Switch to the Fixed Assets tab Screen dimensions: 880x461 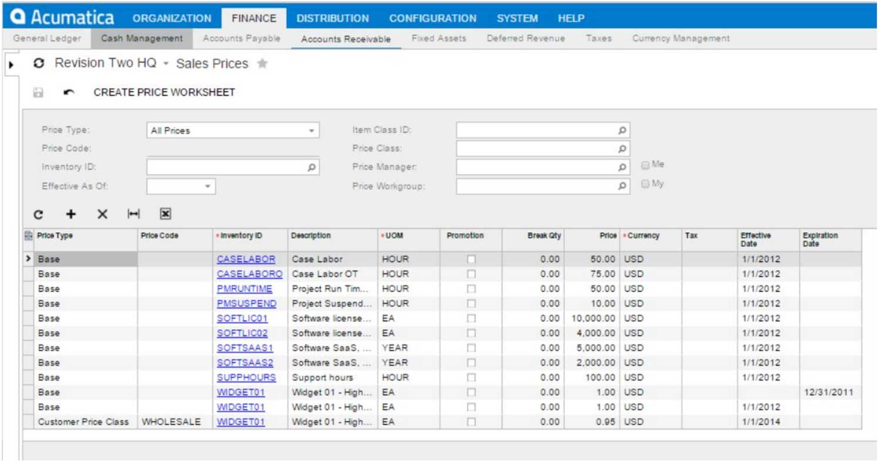[x=439, y=39]
